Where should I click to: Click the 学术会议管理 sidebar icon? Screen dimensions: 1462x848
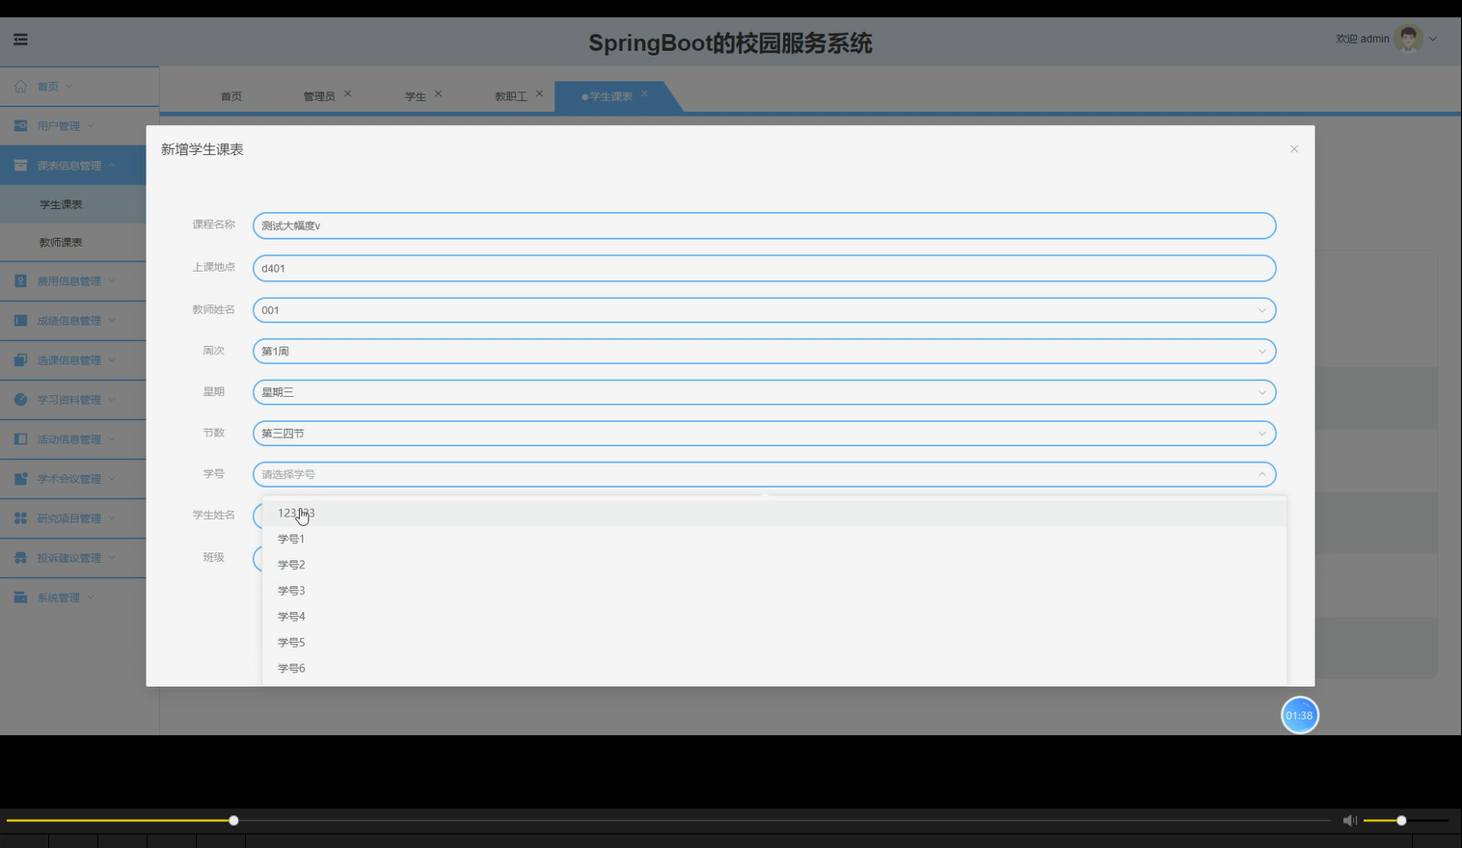point(20,478)
